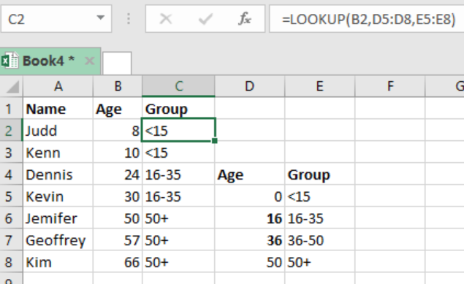Screen dimensions: 464x284
Task: Click the formula bar resize dots handle
Action: click(129, 19)
